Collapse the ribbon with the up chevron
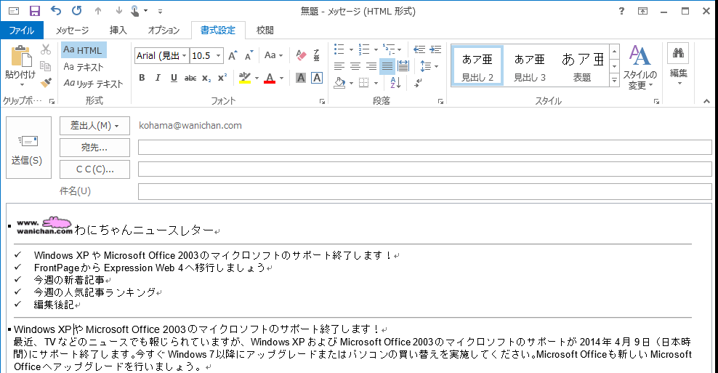 (x=706, y=101)
